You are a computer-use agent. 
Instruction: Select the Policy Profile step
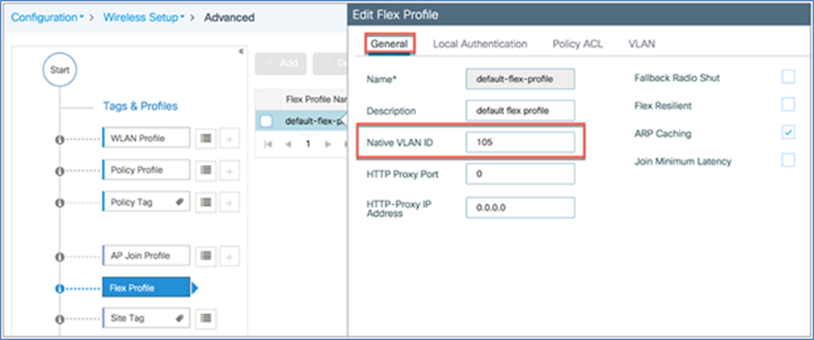(146, 170)
